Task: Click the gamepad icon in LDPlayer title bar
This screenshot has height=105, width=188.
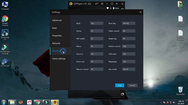Action: click(x=89, y=4)
